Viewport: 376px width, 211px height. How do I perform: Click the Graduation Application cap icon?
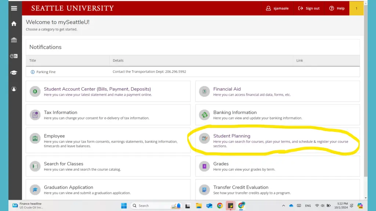coord(35,189)
